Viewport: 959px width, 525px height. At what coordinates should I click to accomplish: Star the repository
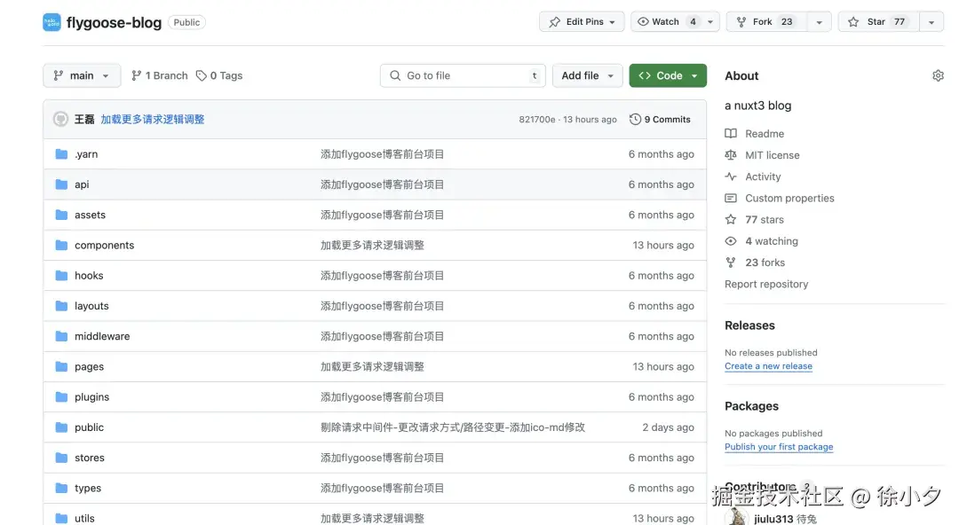[879, 22]
